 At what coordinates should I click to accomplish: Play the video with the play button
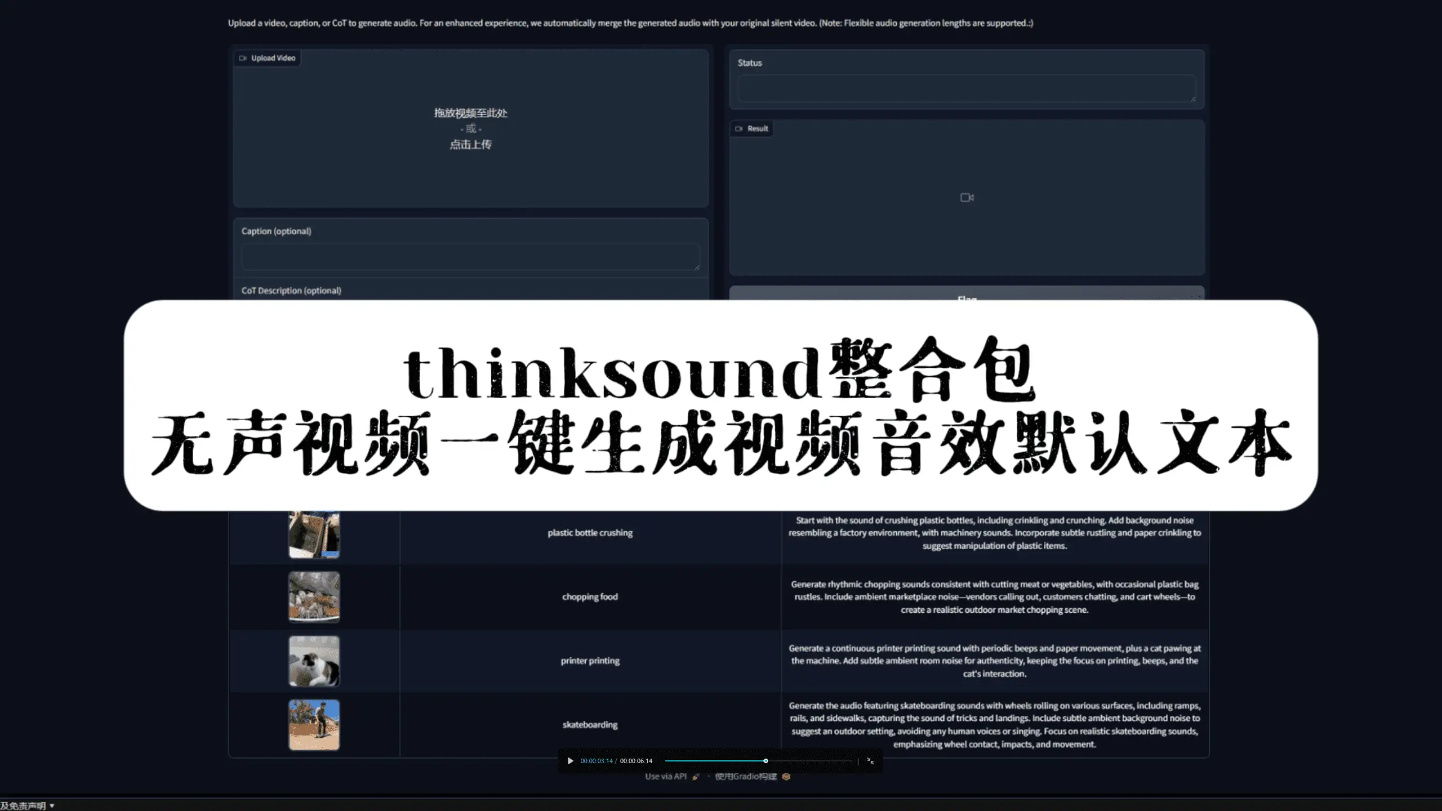coord(570,761)
